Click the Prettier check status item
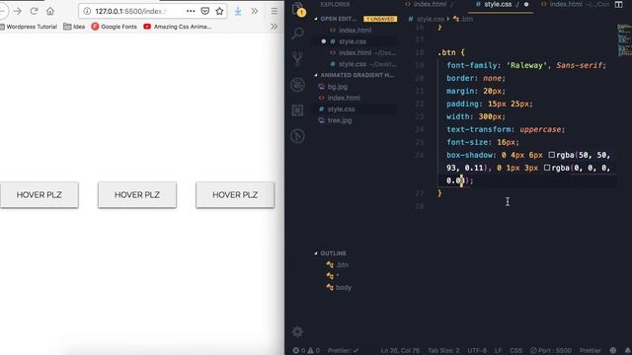The width and height of the screenshot is (632, 355). (343, 351)
